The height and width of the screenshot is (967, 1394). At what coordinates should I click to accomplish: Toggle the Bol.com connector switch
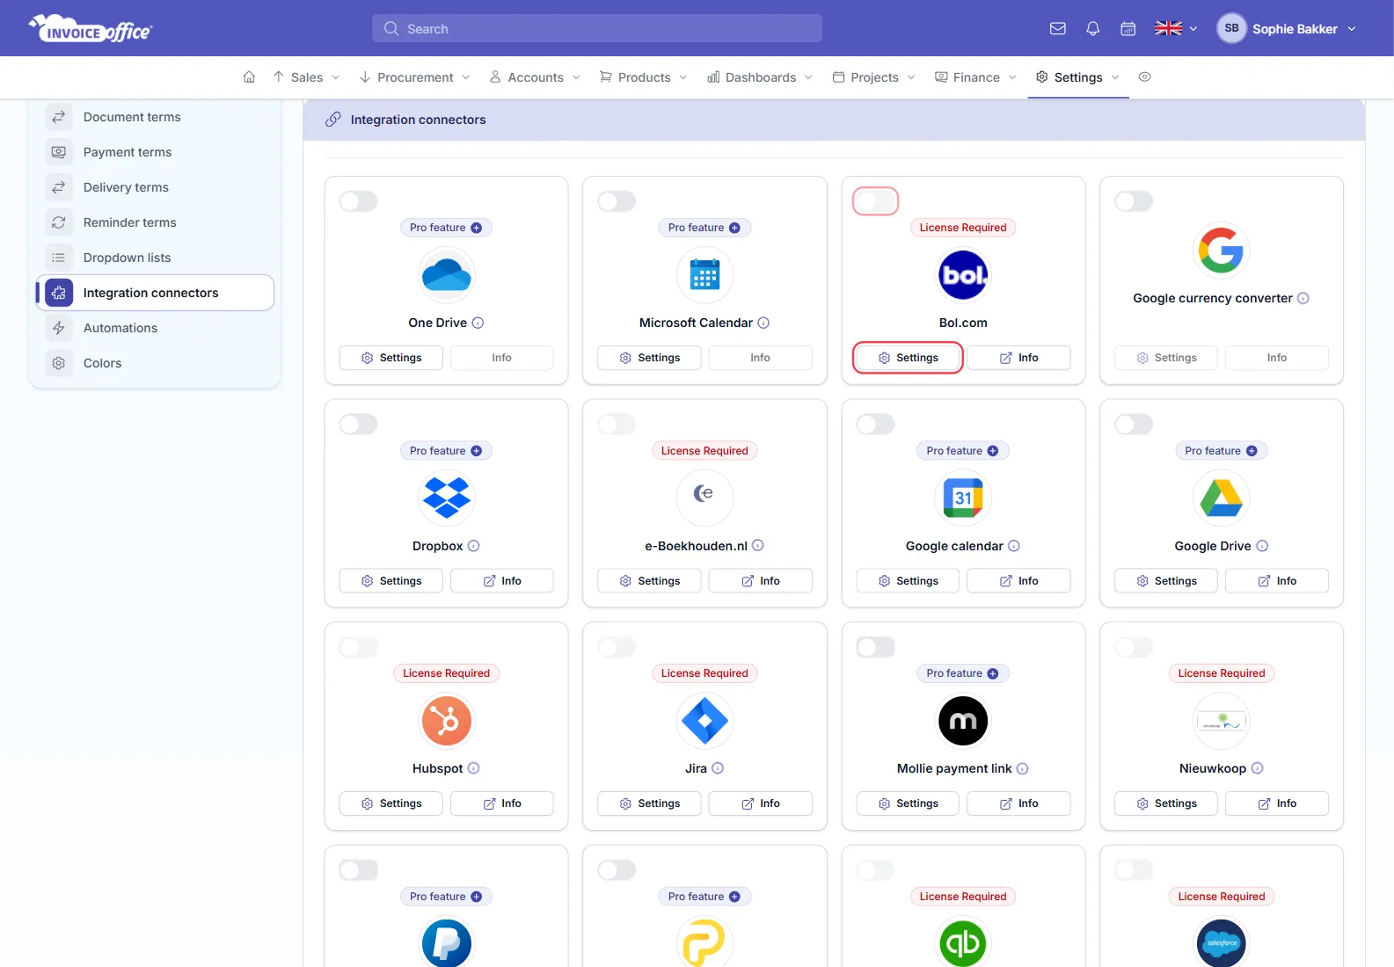(875, 201)
